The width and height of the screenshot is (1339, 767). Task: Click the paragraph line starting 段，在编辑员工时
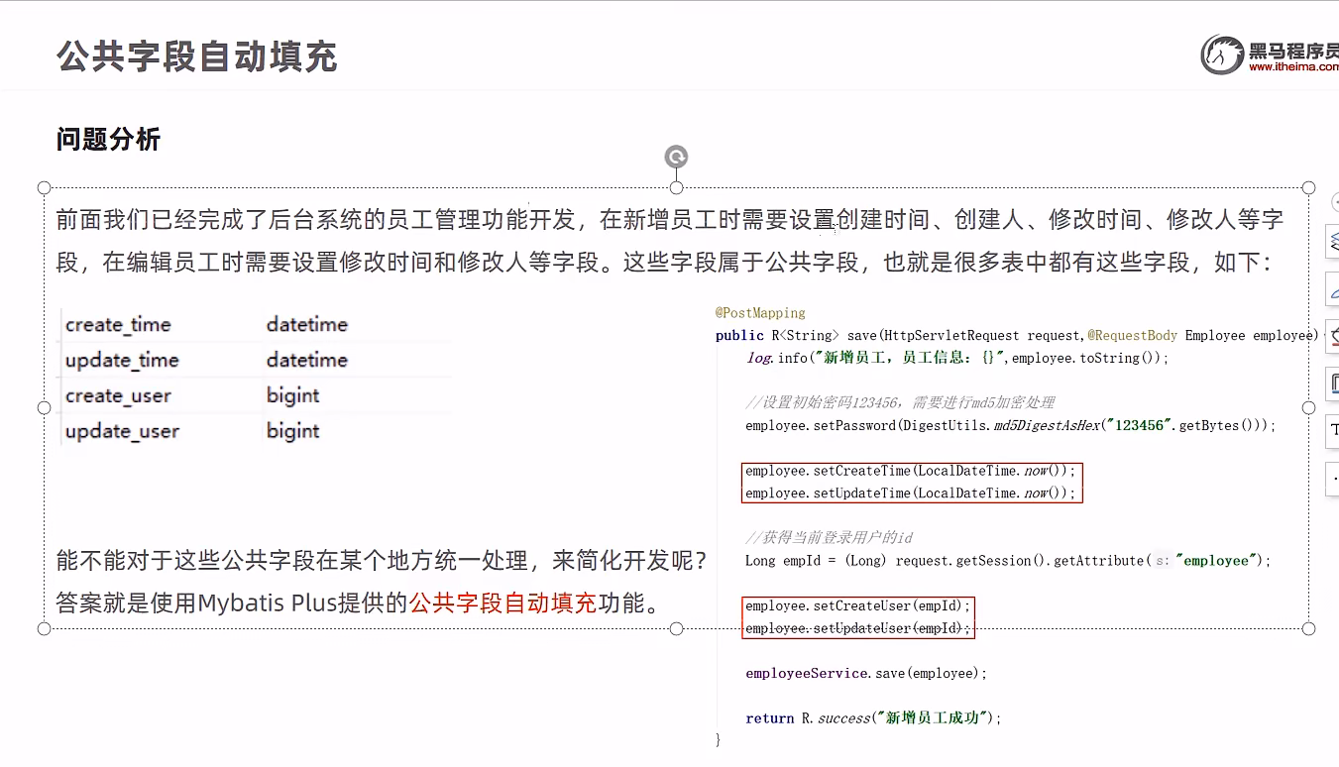pos(663,263)
